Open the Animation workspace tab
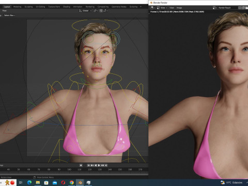The width and height of the screenshot is (248, 186). (78, 7)
